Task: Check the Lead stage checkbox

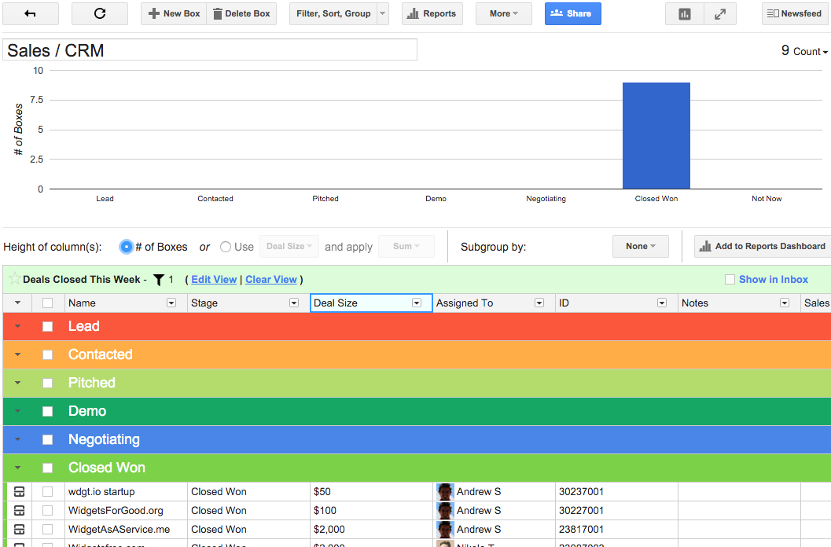Action: pyautogui.click(x=48, y=326)
